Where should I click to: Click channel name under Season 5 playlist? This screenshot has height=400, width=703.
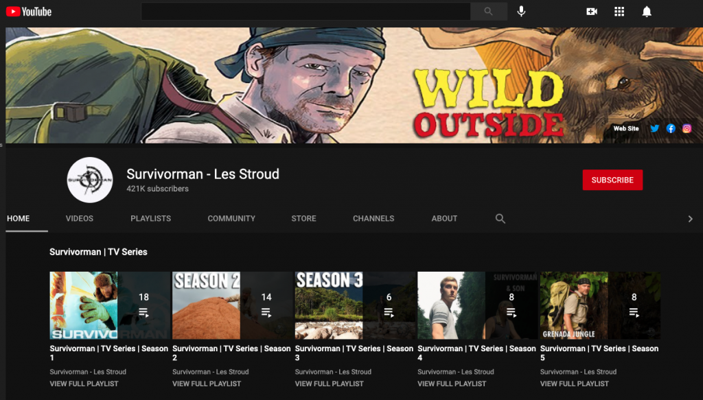coord(578,372)
